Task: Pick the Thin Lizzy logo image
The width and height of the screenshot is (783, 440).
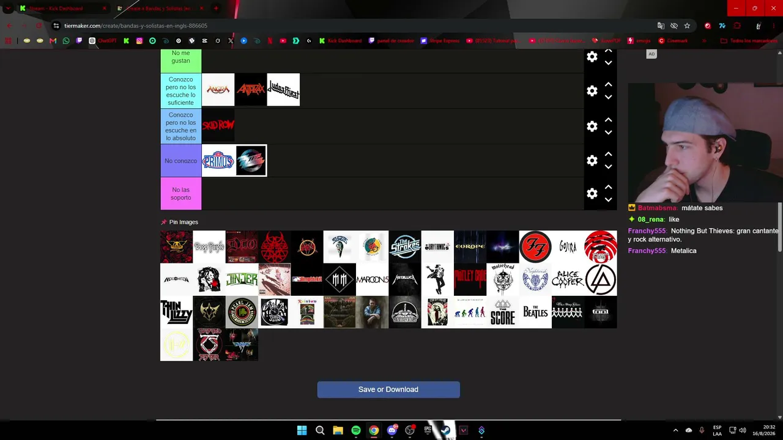Action: 176,312
